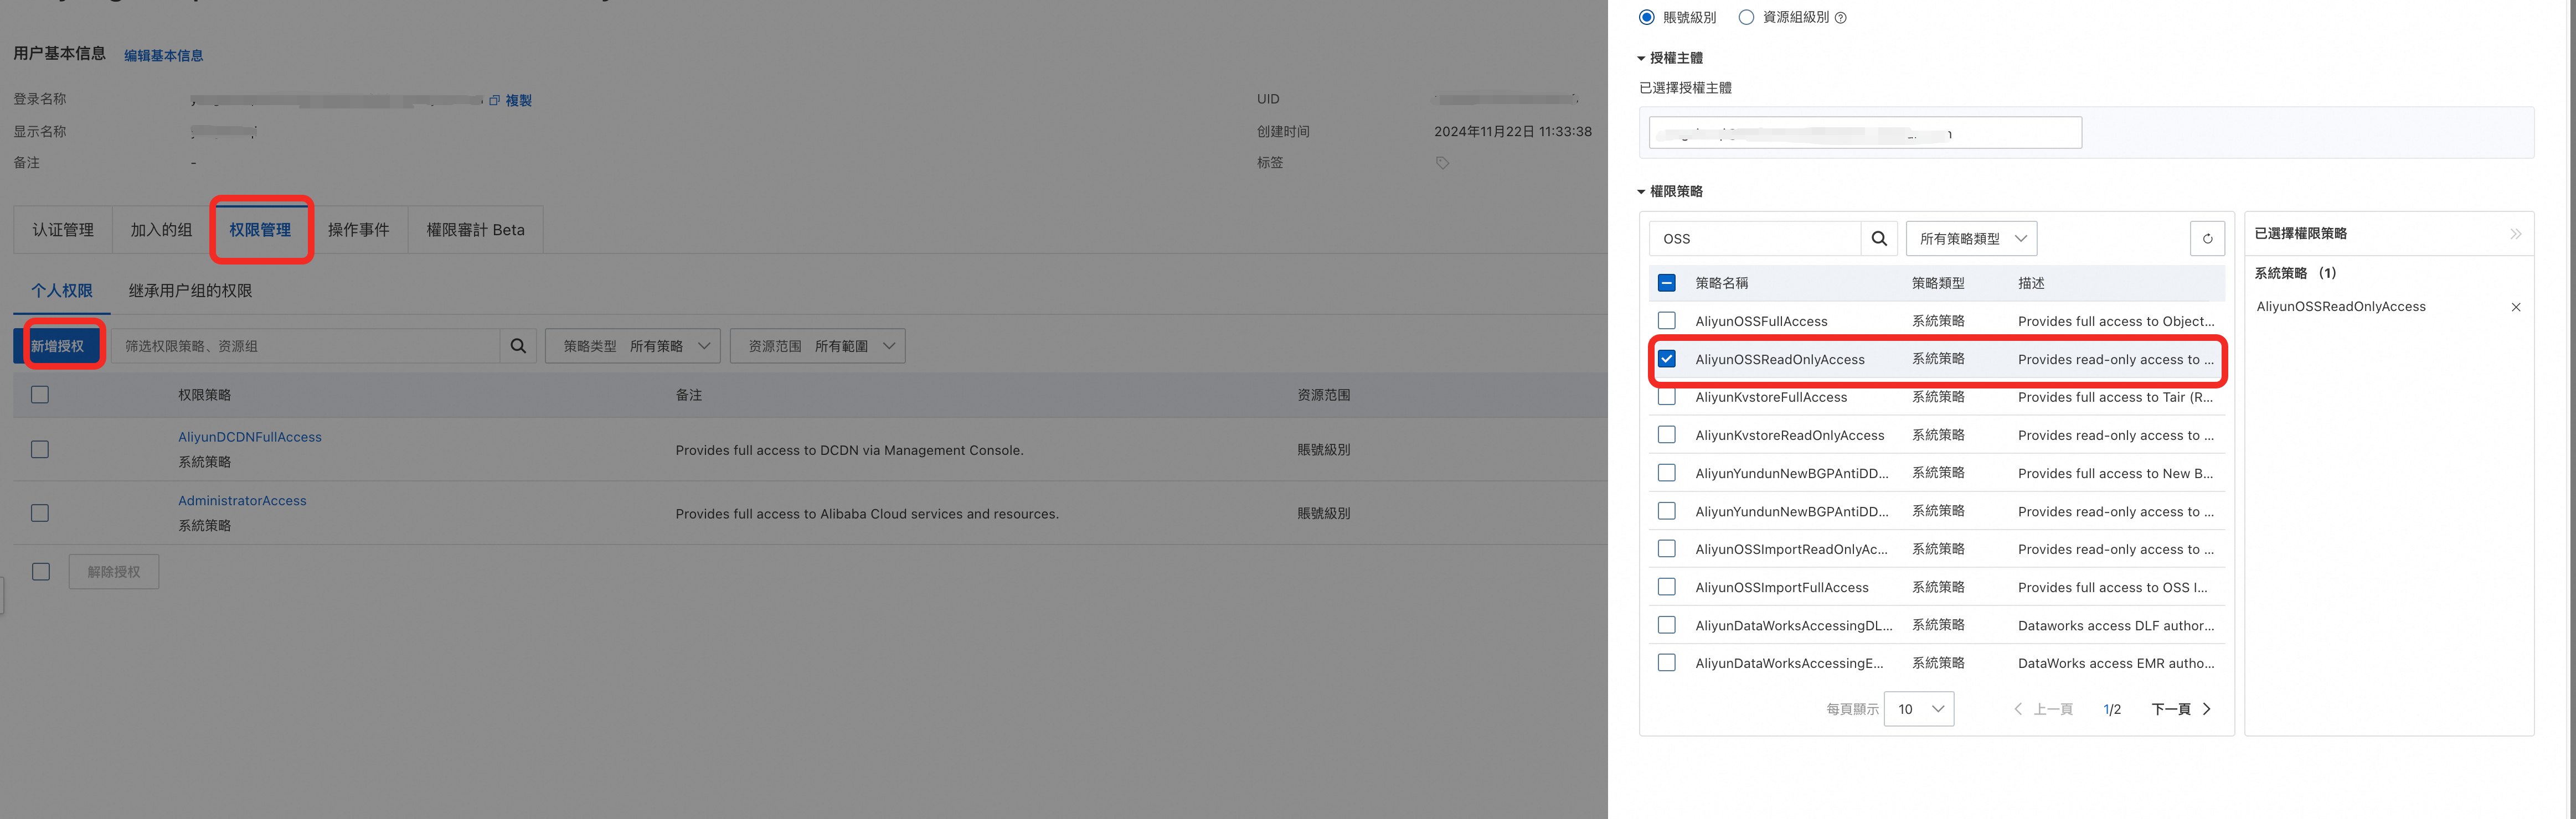
Task: Switch to the 权限管理 tab
Action: coord(260,230)
